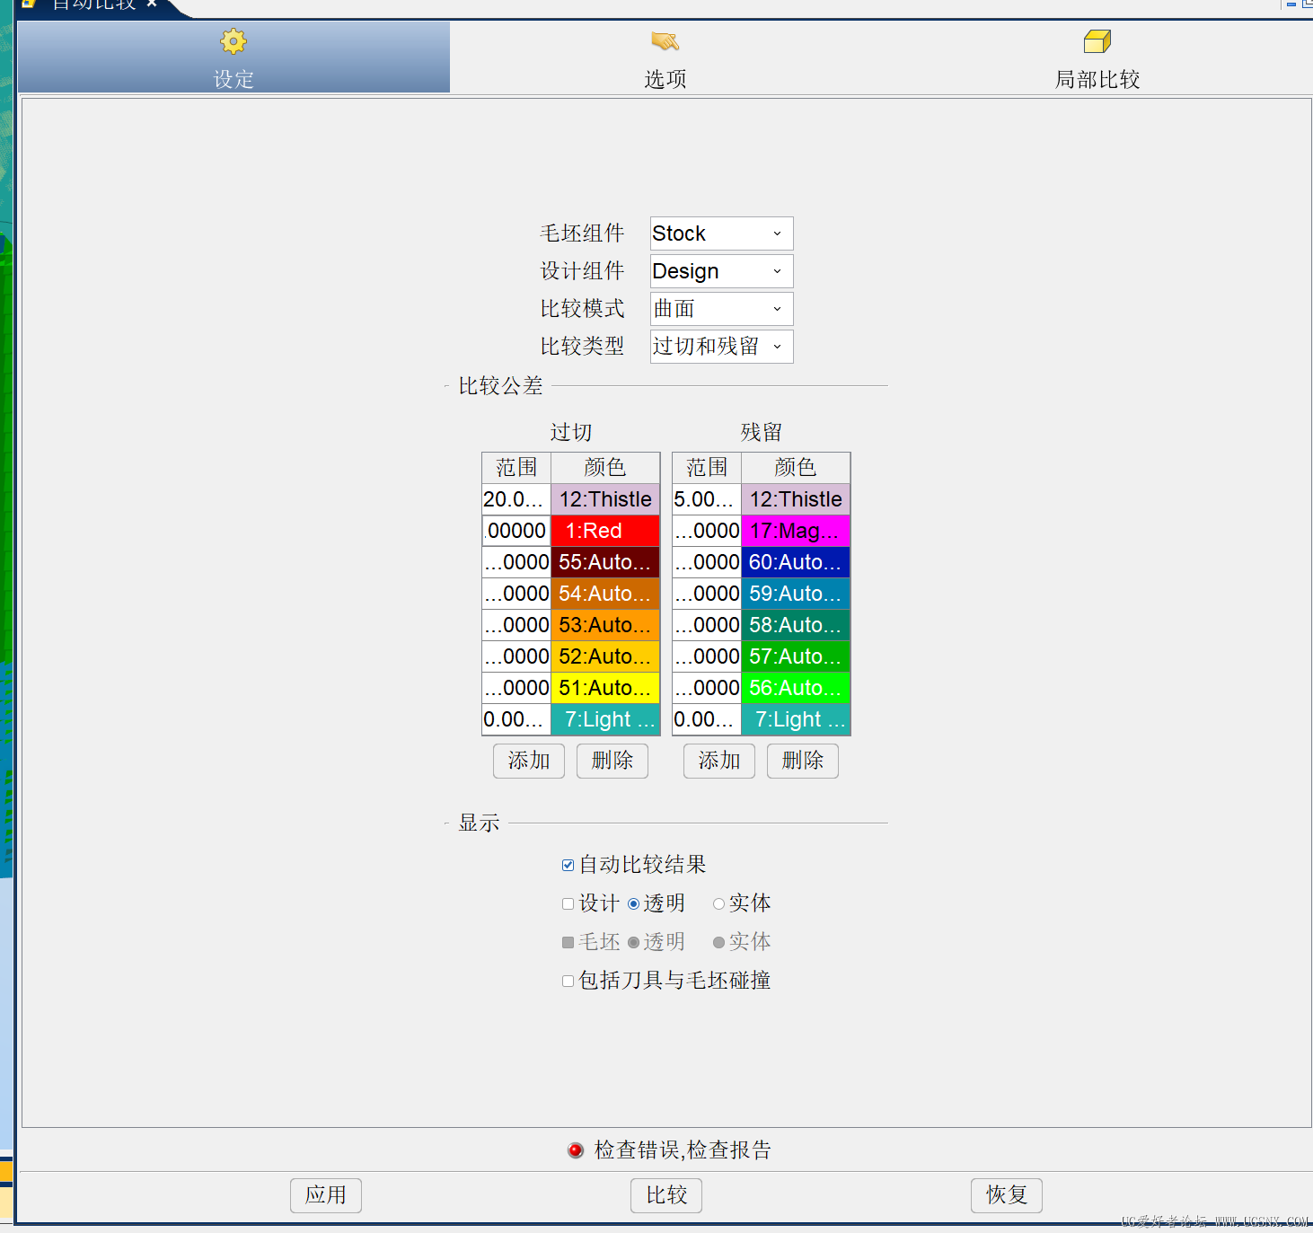Click the 20.0... range cell in 过切 table
The image size is (1313, 1233).
pyautogui.click(x=516, y=499)
